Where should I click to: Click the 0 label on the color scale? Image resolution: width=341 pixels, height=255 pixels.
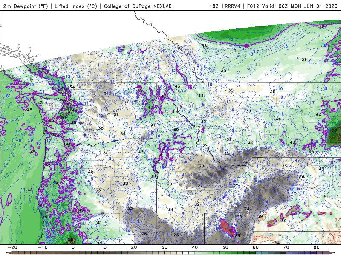coord(73,247)
